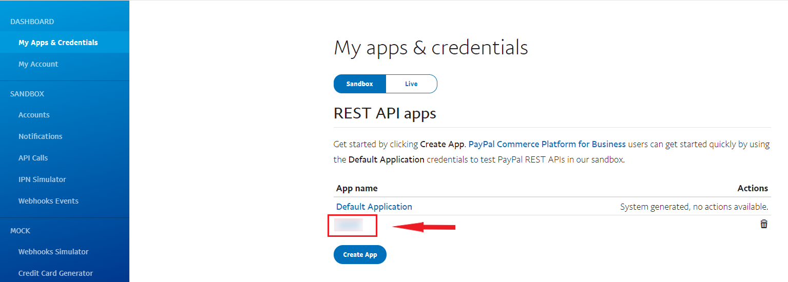Viewport: 788px width, 282px height.
Task: Switch to Sandbox environment
Action: coord(359,84)
